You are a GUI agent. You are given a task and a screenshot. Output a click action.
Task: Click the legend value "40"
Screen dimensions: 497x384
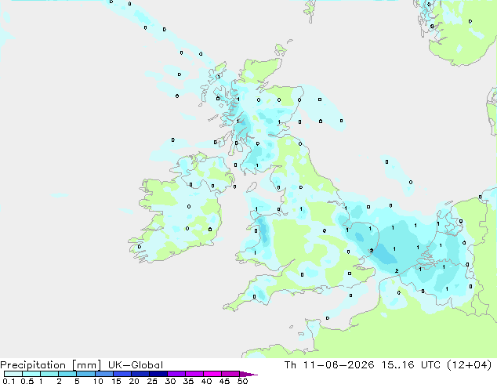[x=206, y=381]
